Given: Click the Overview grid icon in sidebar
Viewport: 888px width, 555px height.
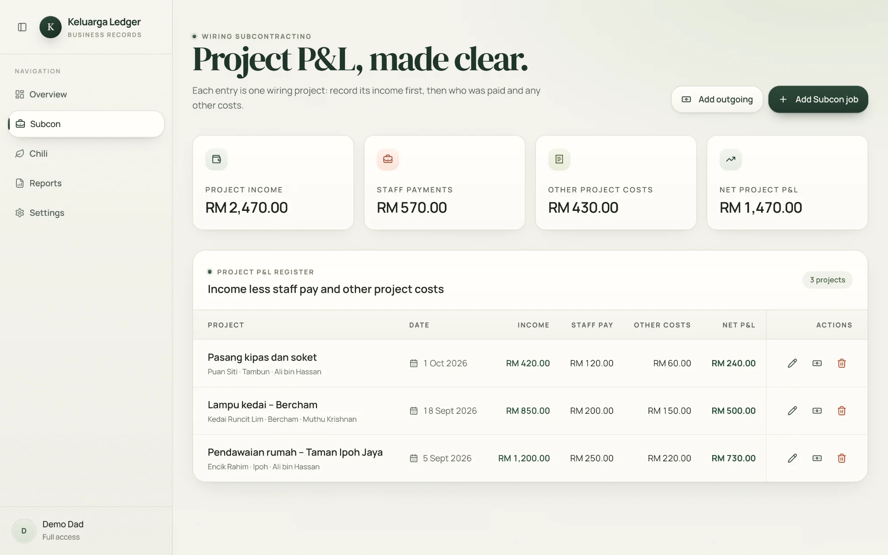Looking at the screenshot, I should [x=20, y=94].
